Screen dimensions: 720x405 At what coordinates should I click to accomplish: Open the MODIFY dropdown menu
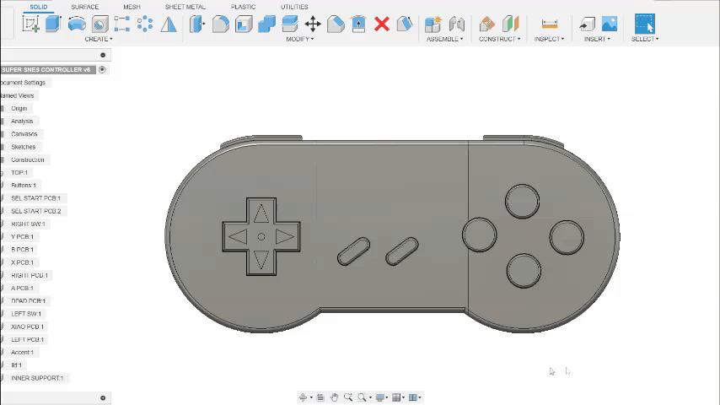300,39
